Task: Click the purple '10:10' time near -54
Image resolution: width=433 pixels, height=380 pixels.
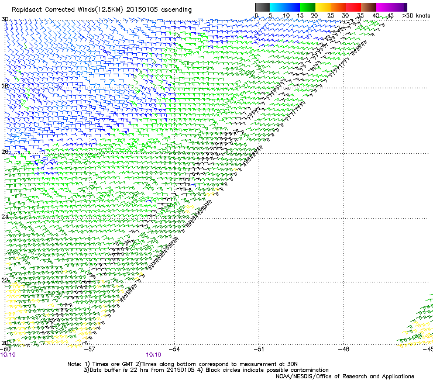Action: [153, 355]
